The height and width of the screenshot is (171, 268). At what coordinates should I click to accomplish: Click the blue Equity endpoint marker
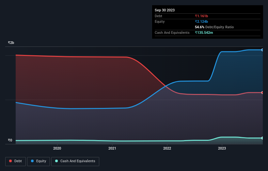(262, 50)
